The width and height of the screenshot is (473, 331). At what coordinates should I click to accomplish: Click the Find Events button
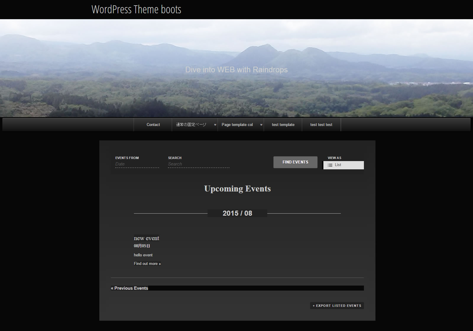pyautogui.click(x=295, y=162)
